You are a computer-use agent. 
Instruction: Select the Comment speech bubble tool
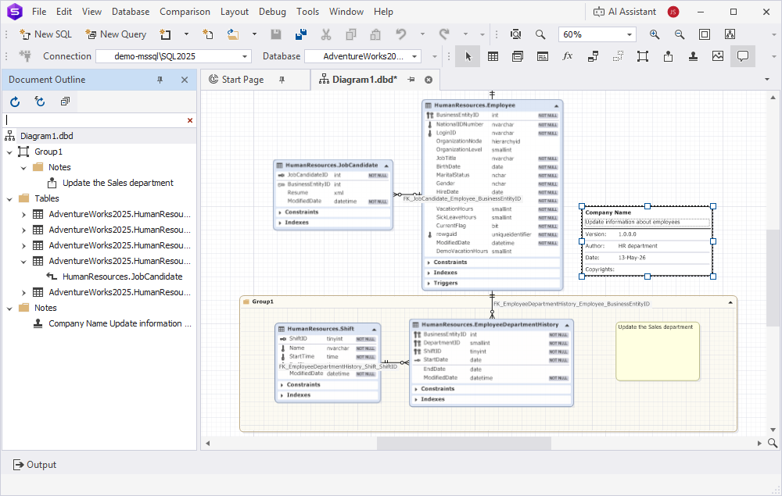pos(743,56)
